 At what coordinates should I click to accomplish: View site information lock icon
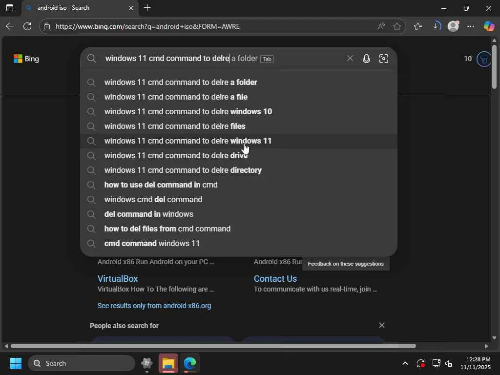click(x=47, y=26)
